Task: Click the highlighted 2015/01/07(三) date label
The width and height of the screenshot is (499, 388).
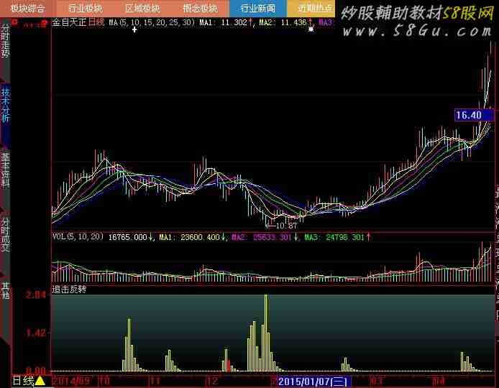Action: pos(313,382)
